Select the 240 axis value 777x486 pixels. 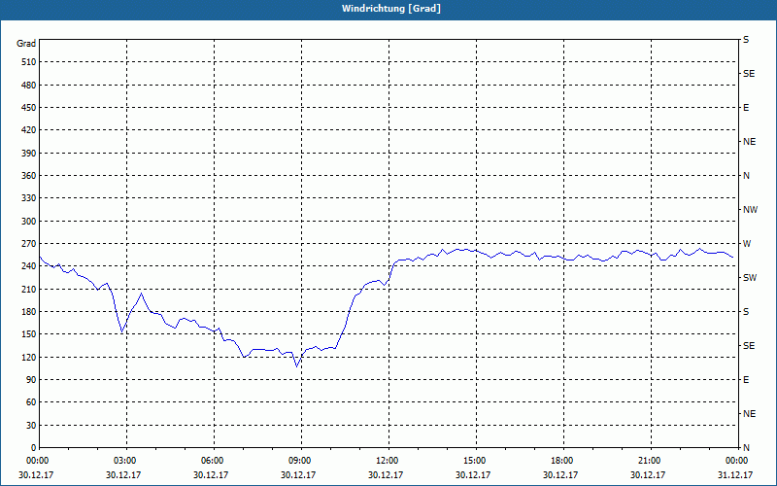click(28, 266)
